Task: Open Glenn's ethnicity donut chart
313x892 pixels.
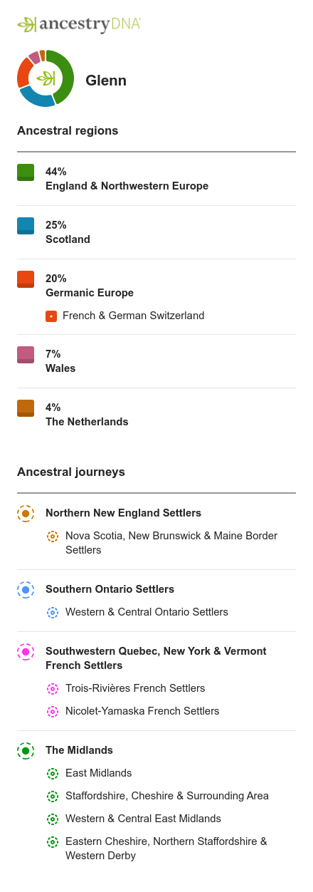Action: tap(46, 78)
